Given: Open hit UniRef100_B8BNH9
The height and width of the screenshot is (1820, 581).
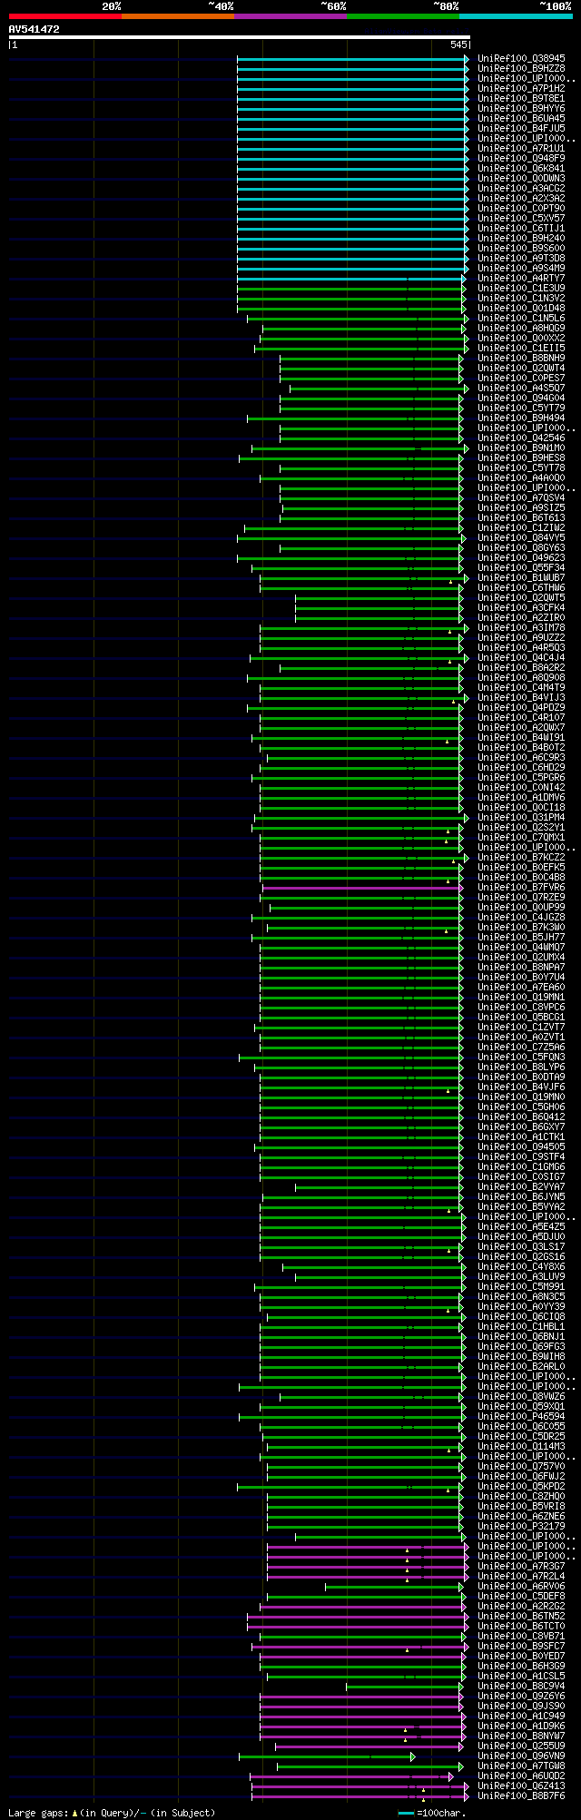Looking at the screenshot, I should pos(522,359).
